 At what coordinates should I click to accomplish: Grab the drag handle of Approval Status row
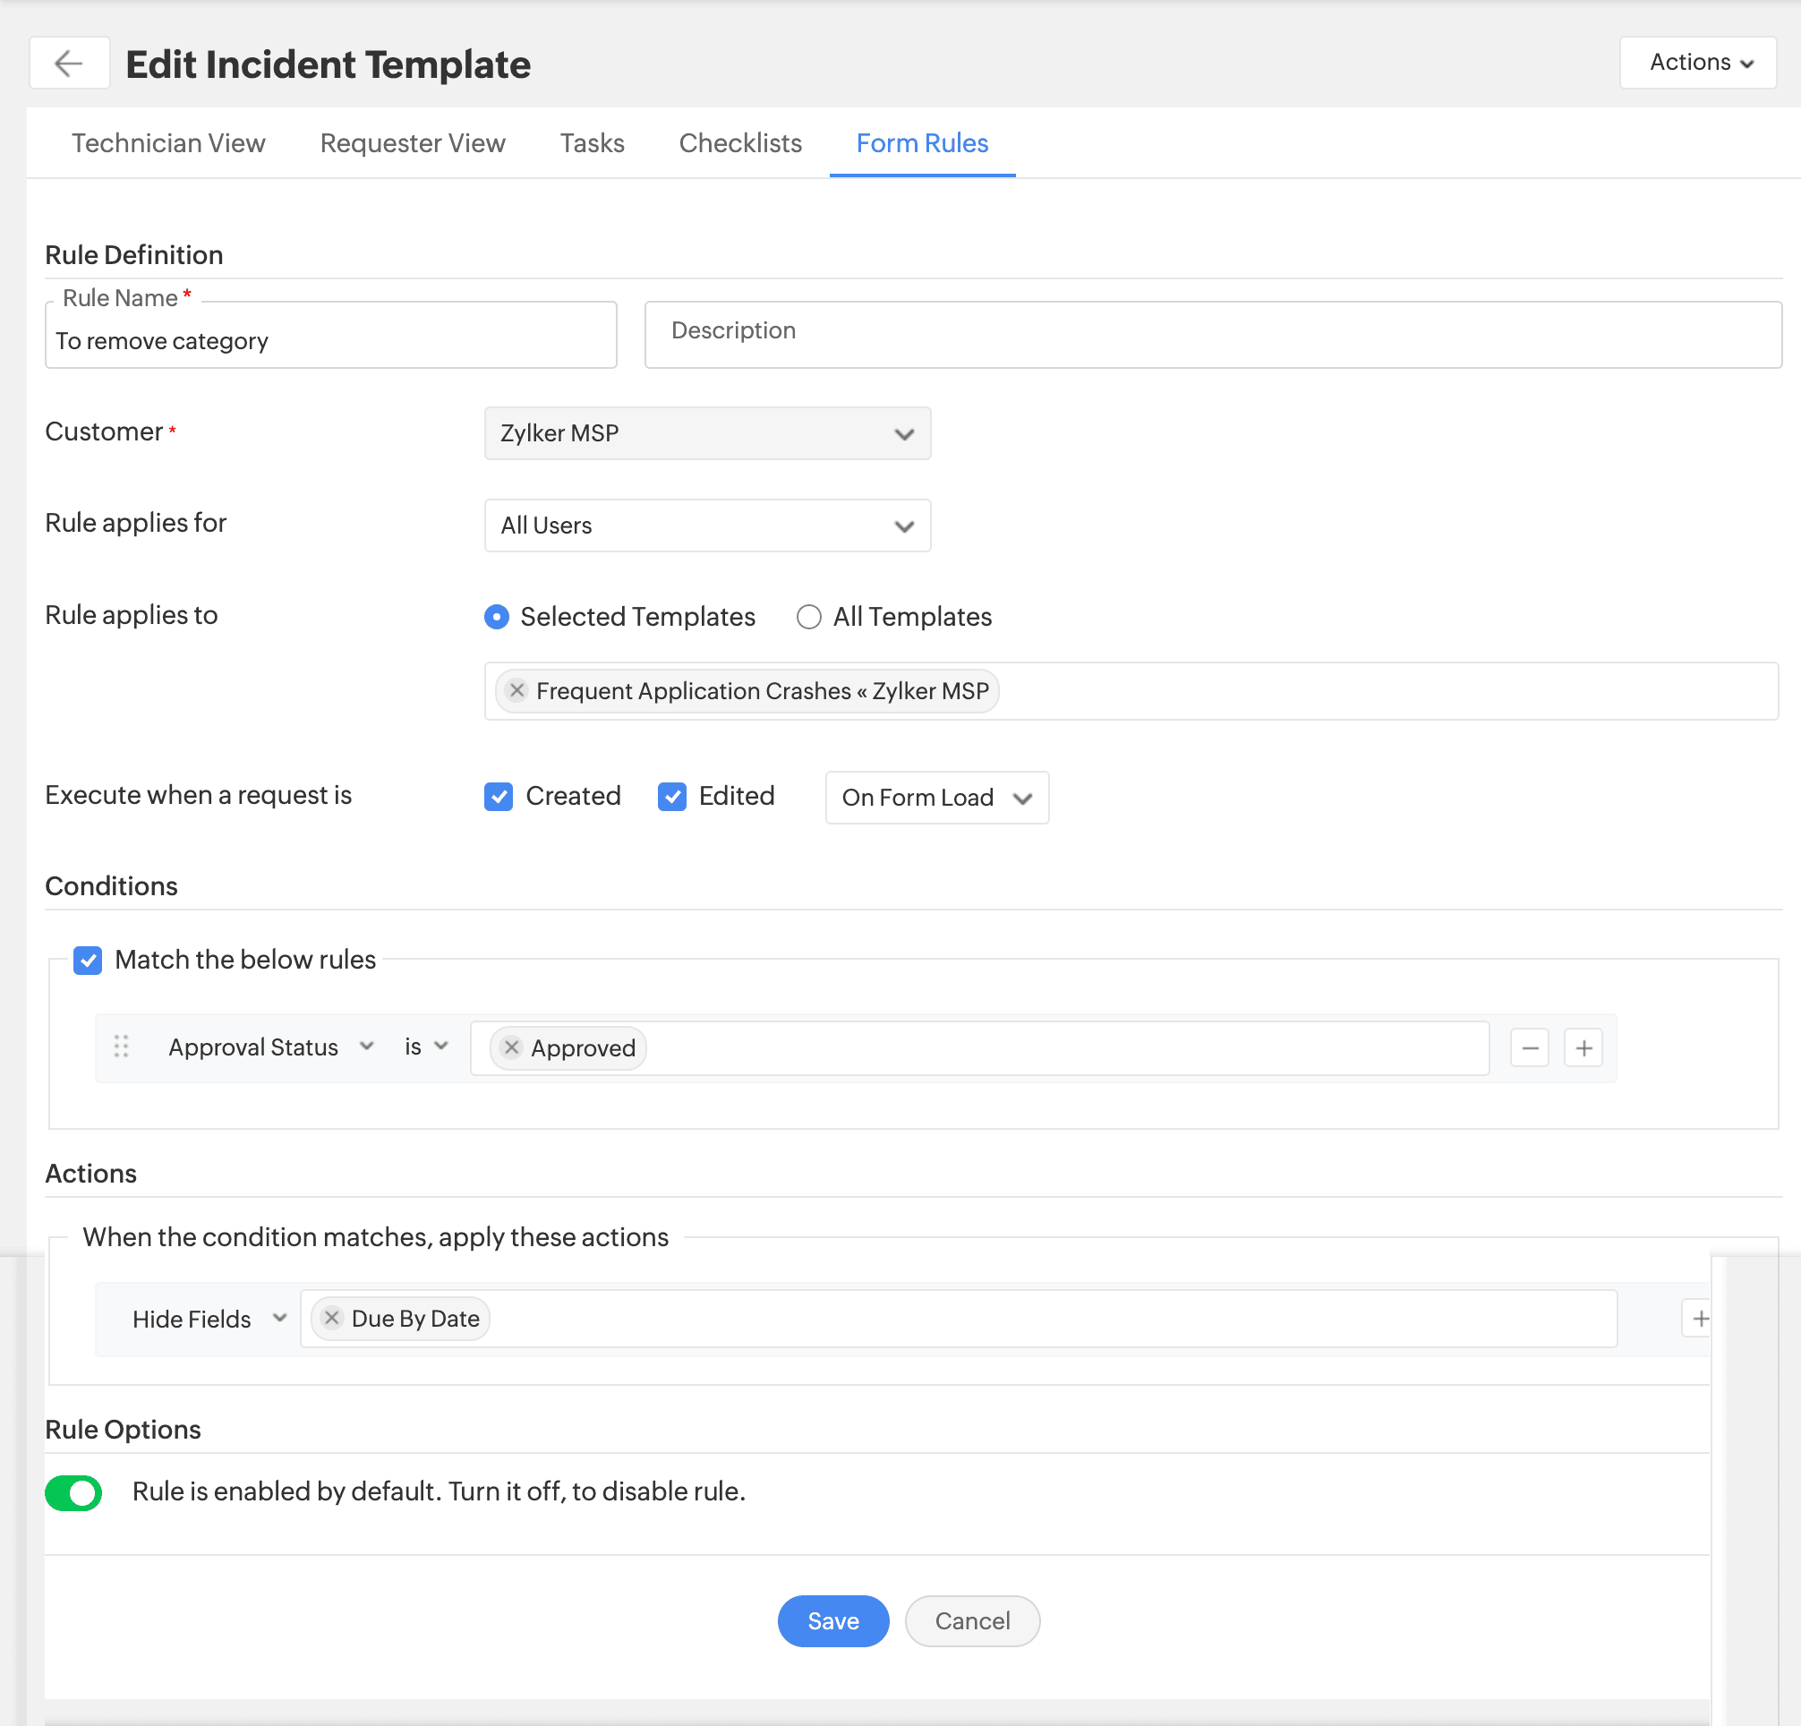click(x=122, y=1046)
